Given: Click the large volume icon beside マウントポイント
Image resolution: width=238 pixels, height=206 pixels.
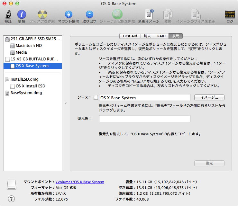Looking at the screenshot, I should click(12, 184).
